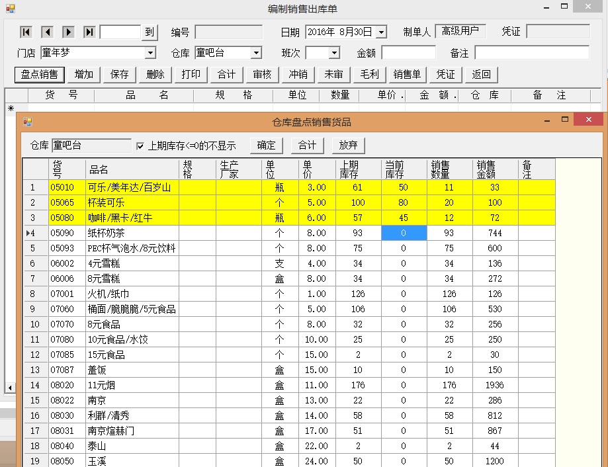Click the 销售金额 column header
The height and width of the screenshot is (467, 608).
click(495, 169)
